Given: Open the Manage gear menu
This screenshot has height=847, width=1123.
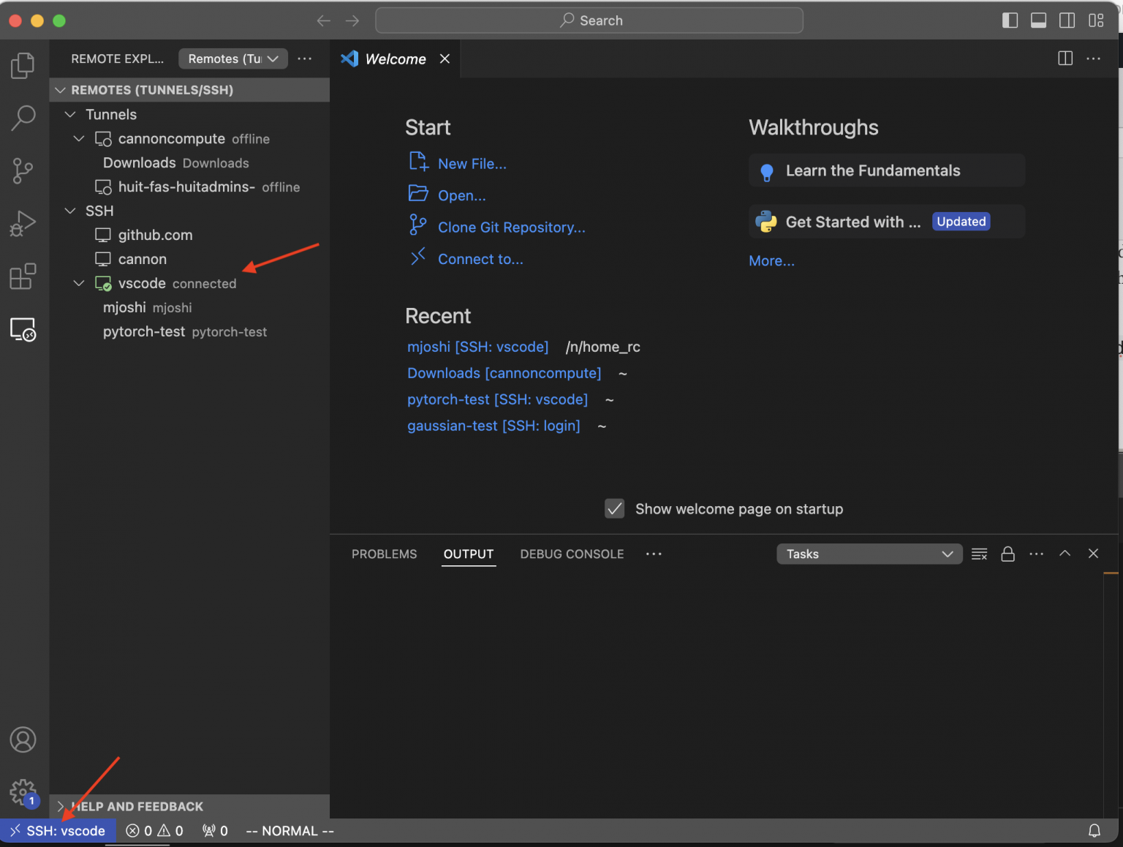Looking at the screenshot, I should 23,793.
